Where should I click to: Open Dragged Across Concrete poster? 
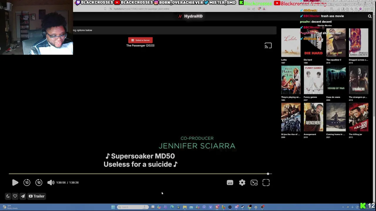pyautogui.click(x=359, y=42)
